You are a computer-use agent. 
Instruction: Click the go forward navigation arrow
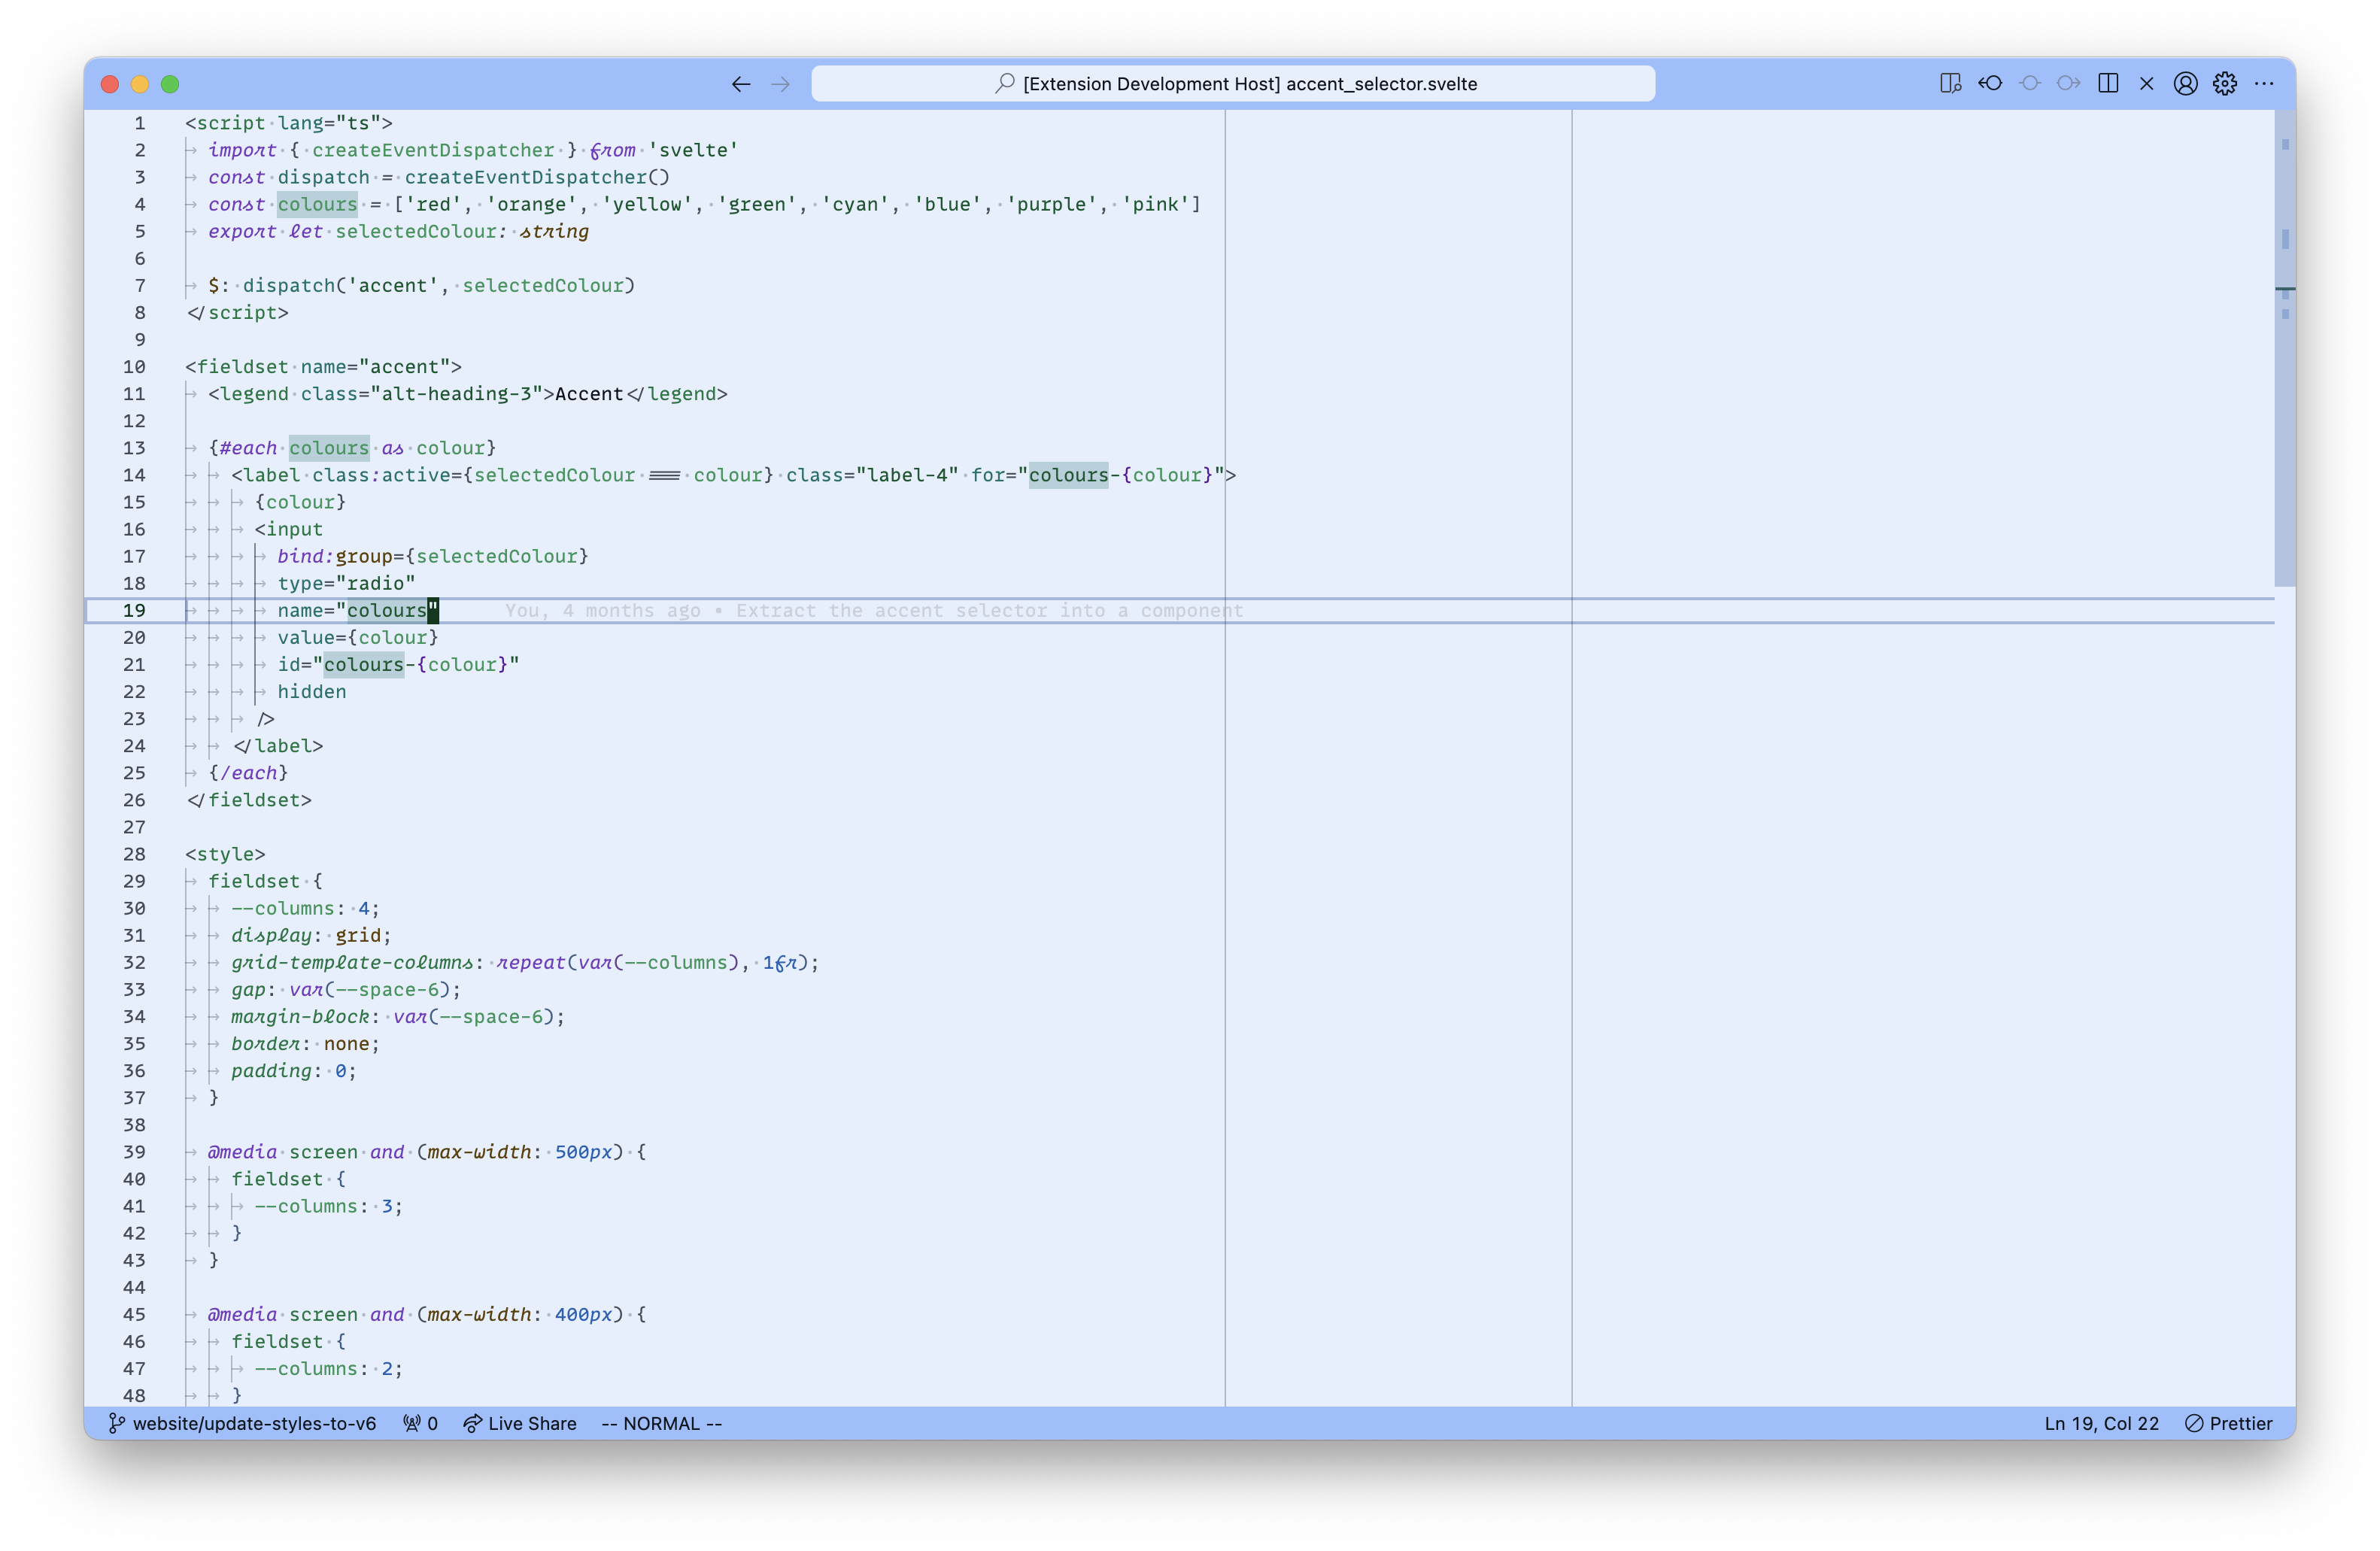pyautogui.click(x=781, y=83)
